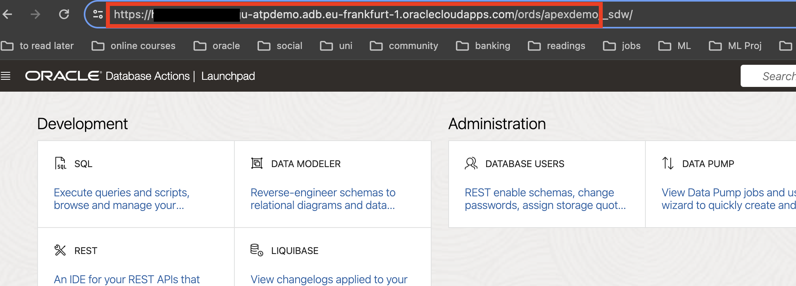
Task: Open the 'oracle' bookmarks folder
Action: [x=217, y=46]
